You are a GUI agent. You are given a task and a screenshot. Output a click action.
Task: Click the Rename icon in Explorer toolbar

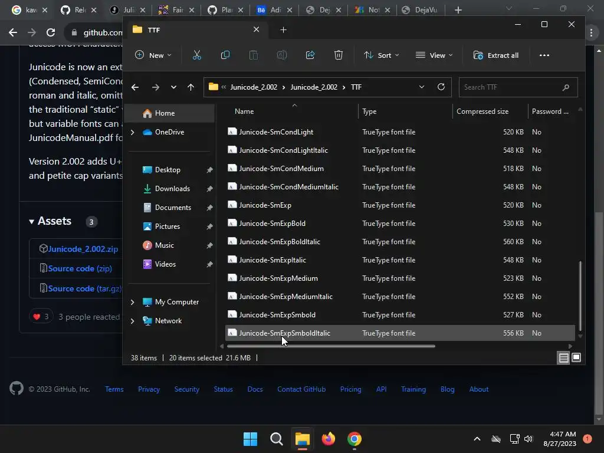tap(281, 55)
